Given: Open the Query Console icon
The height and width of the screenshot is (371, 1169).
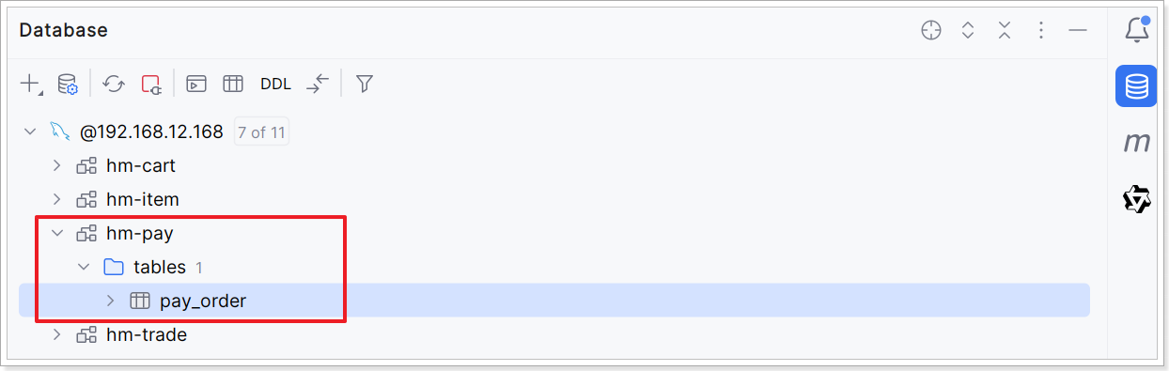Looking at the screenshot, I should 195,84.
